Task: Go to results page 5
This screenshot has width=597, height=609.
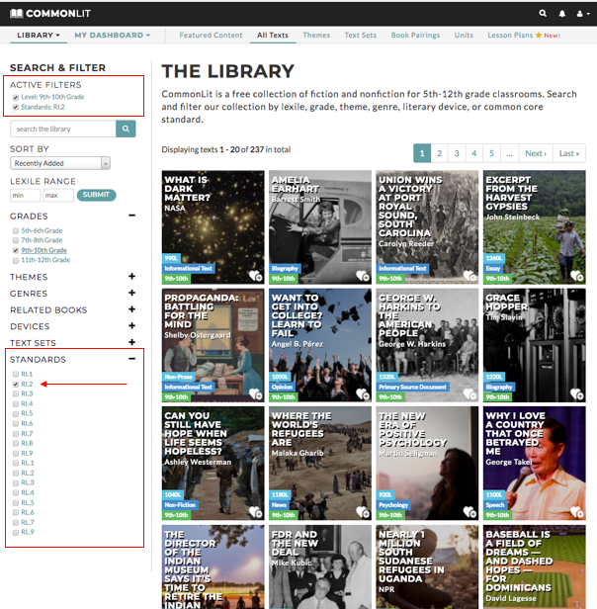Action: click(491, 153)
